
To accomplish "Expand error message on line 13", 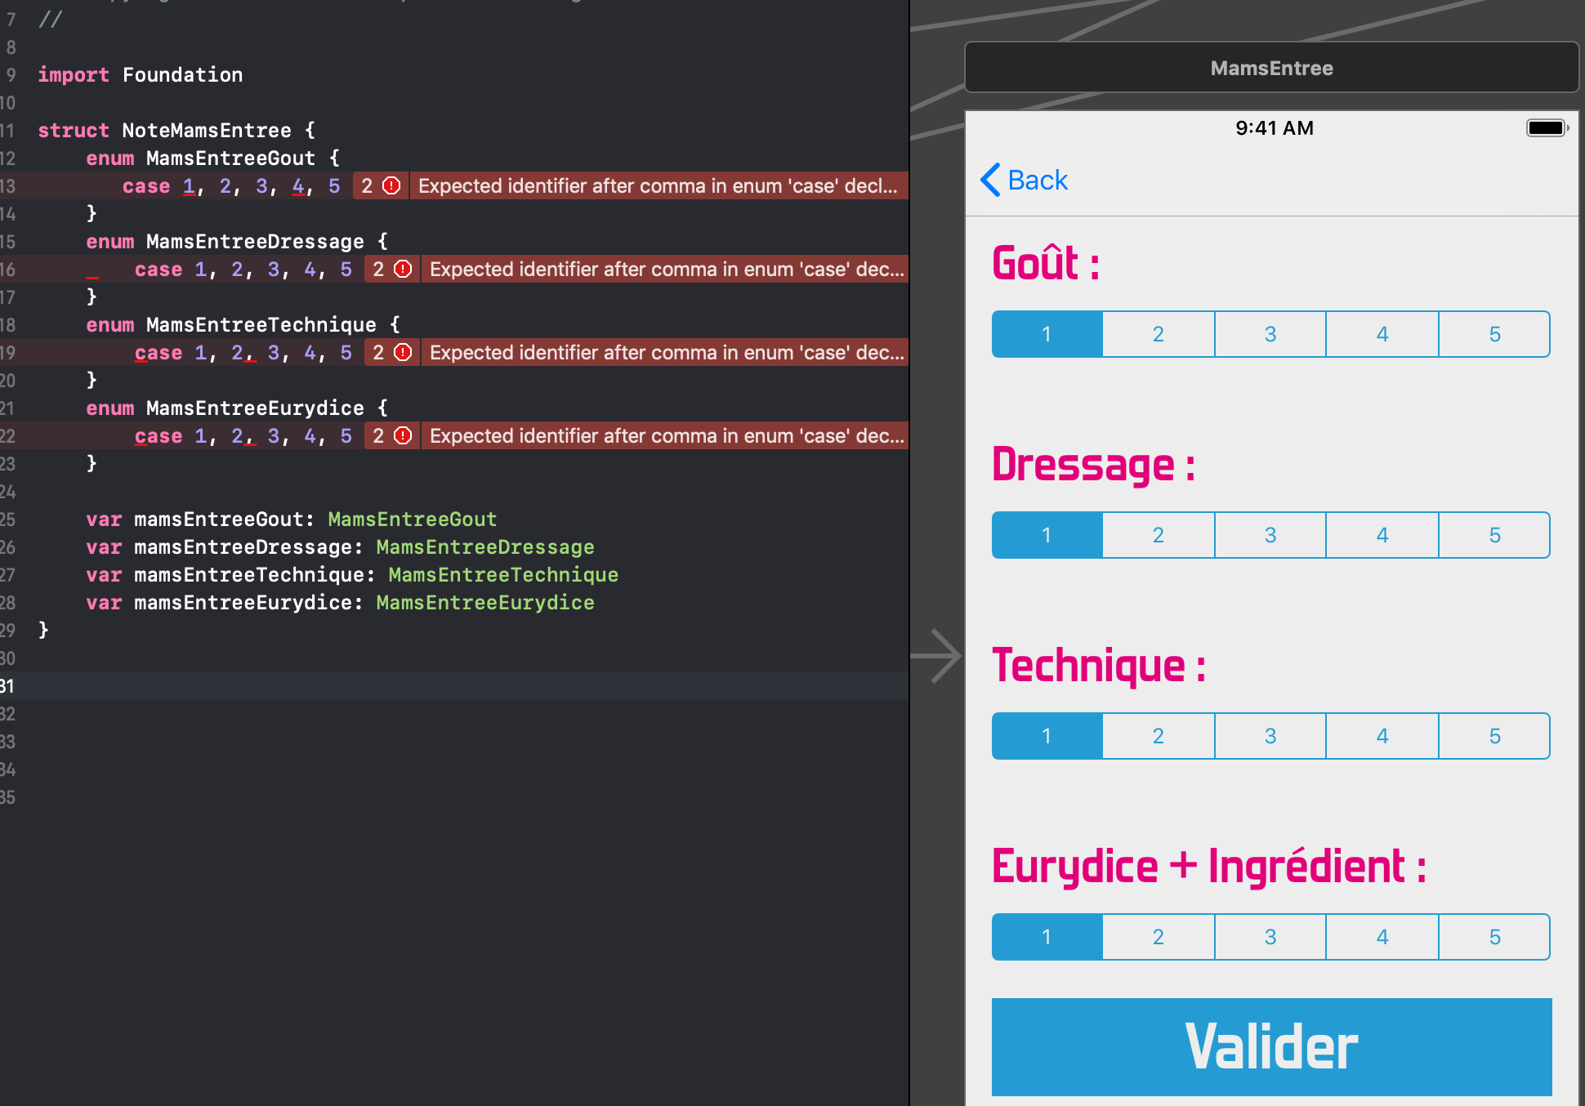I will point(657,185).
